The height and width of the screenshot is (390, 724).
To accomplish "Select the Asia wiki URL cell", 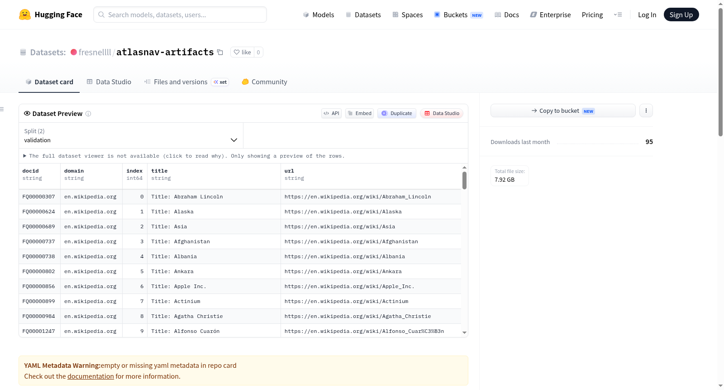I will (x=371, y=226).
